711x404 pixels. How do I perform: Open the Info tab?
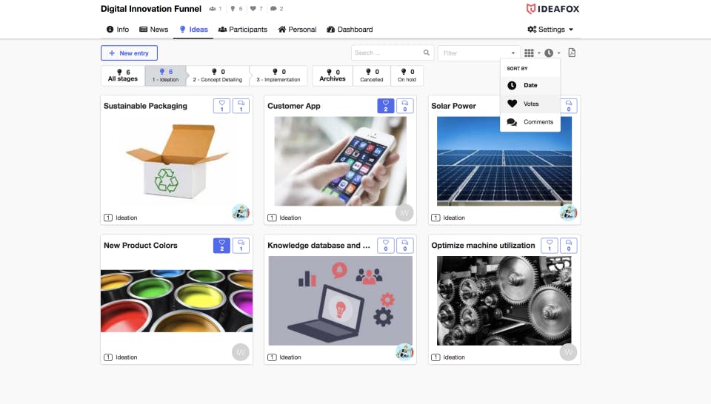pyautogui.click(x=118, y=30)
